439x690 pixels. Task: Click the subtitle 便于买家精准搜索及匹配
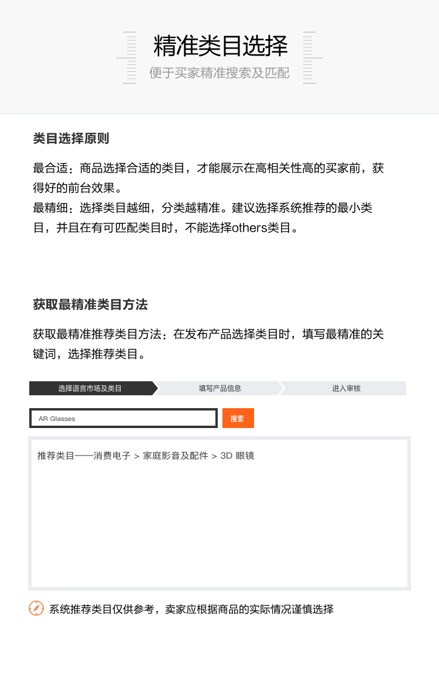pos(220,73)
